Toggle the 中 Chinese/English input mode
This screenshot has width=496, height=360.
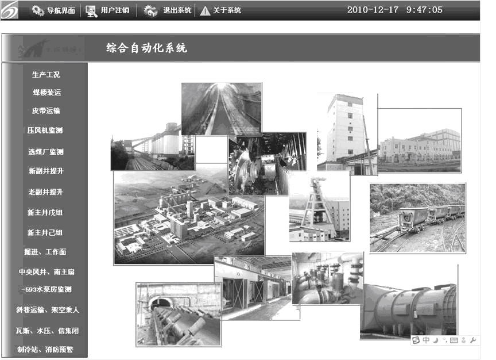point(426,340)
